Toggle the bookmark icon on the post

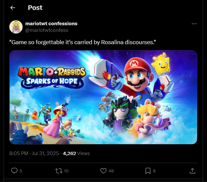[x=148, y=171]
